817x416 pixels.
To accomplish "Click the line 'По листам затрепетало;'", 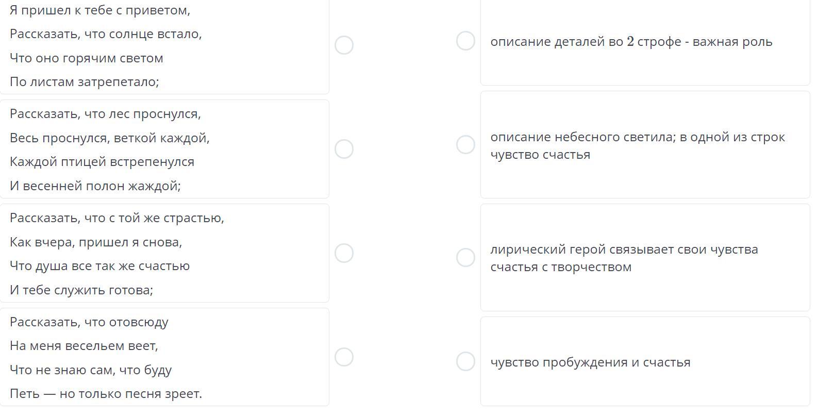I will coord(85,82).
